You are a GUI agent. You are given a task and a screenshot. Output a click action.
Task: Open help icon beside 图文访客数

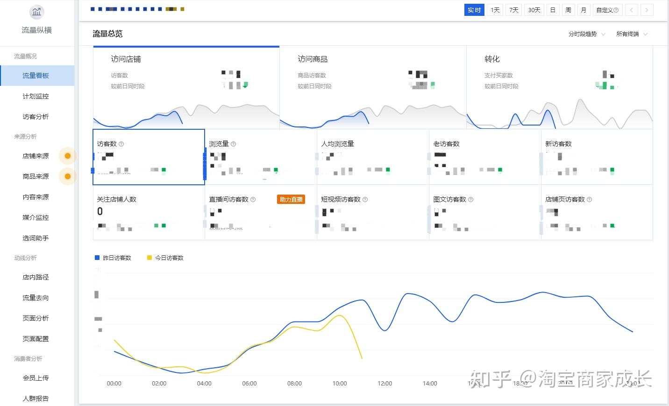point(471,200)
